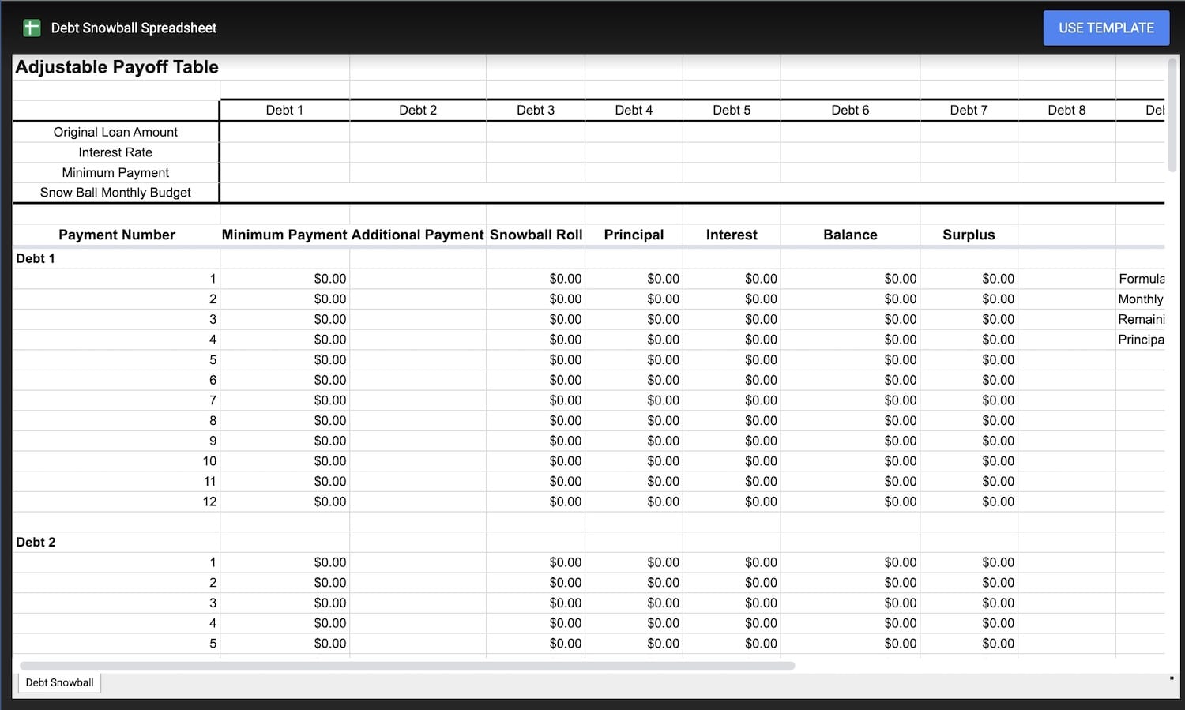The width and height of the screenshot is (1185, 710).
Task: Select the Debt 8 column header
Action: [1066, 111]
